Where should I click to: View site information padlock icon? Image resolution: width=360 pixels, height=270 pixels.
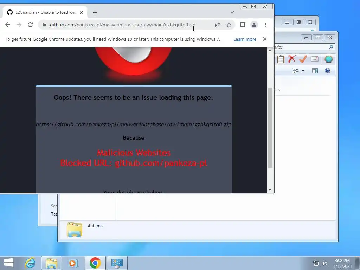pyautogui.click(x=44, y=25)
